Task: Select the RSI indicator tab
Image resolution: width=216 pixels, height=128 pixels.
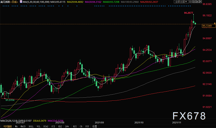Action: (x=75, y=127)
